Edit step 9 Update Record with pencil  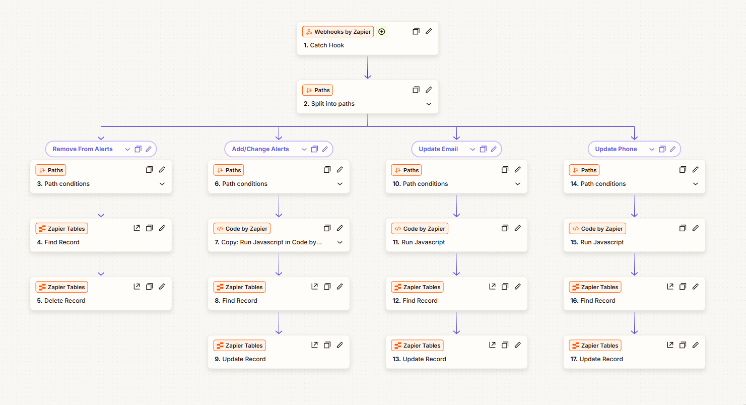pyautogui.click(x=340, y=345)
